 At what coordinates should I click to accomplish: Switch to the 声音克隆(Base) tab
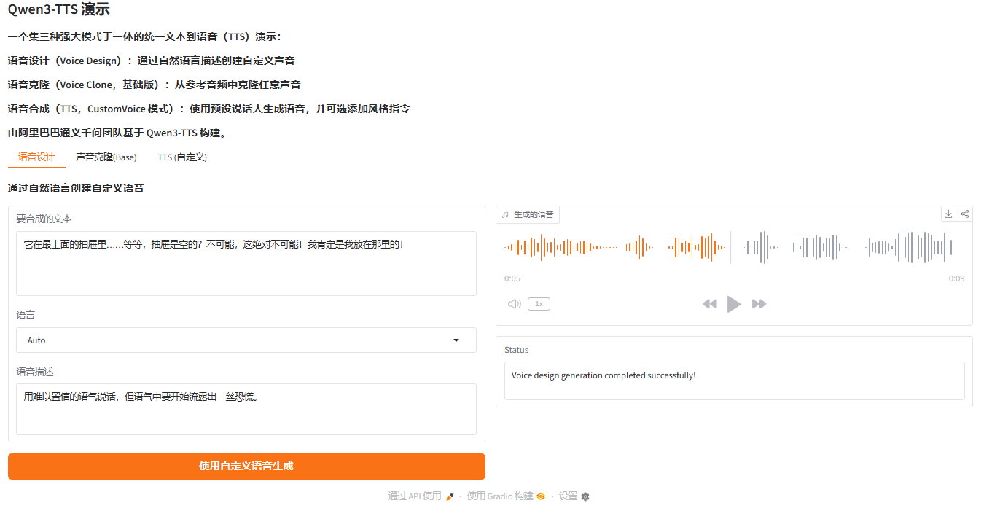(106, 157)
